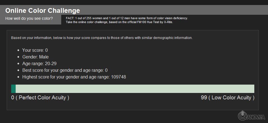Click the FACT line about color vision deficiency
The height and width of the screenshot is (123, 268).
(x=127, y=18)
